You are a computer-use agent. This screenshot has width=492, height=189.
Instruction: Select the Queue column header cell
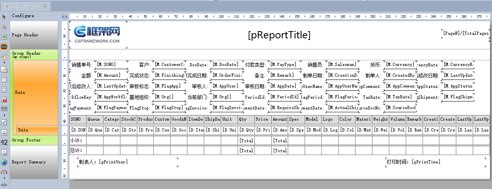click(x=95, y=119)
